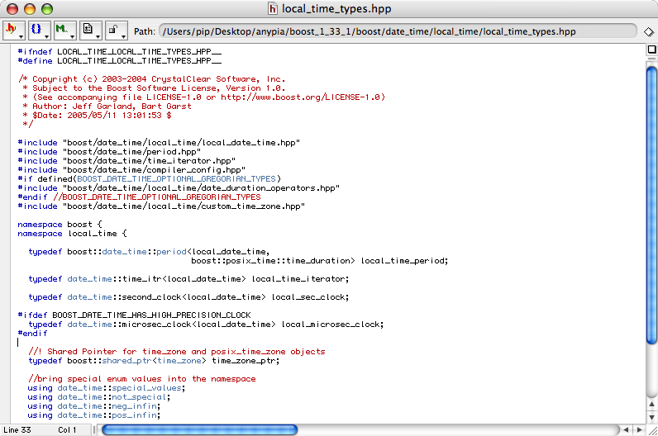The width and height of the screenshot is (658, 436).
Task: Open the green M markers popup
Action: click(65, 31)
